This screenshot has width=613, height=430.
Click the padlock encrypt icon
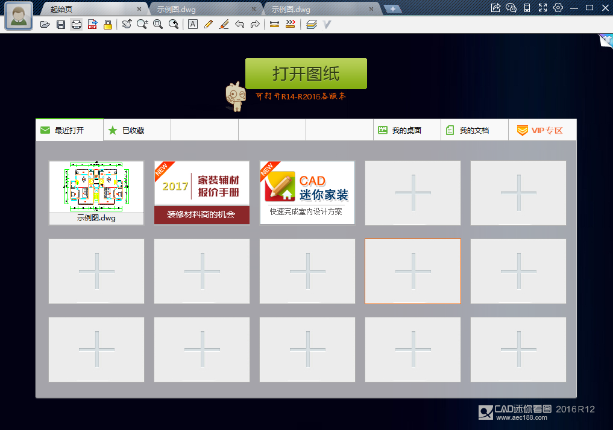108,25
